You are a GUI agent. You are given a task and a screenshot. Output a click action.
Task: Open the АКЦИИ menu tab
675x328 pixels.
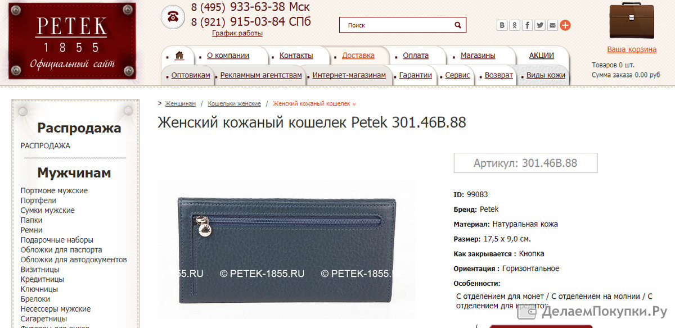(542, 56)
